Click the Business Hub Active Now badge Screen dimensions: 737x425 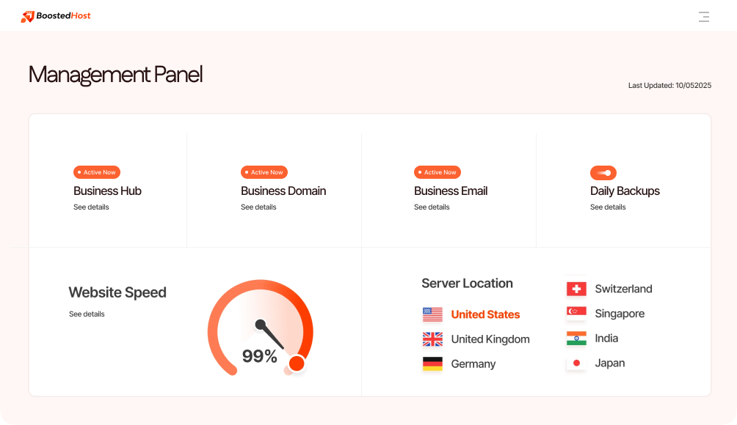pos(97,172)
